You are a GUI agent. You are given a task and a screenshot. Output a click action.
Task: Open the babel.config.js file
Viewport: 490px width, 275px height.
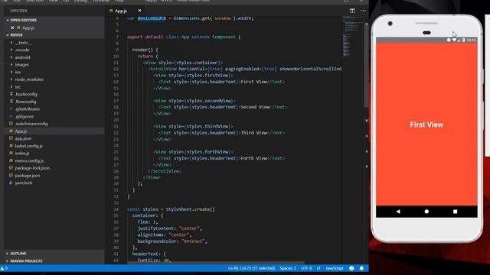pyautogui.click(x=29, y=146)
